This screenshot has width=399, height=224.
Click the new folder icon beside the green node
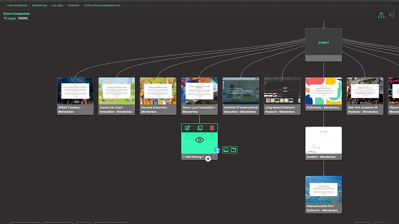click(x=233, y=149)
